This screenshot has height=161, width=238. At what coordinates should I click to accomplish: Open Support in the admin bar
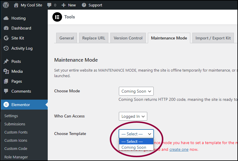95,5
